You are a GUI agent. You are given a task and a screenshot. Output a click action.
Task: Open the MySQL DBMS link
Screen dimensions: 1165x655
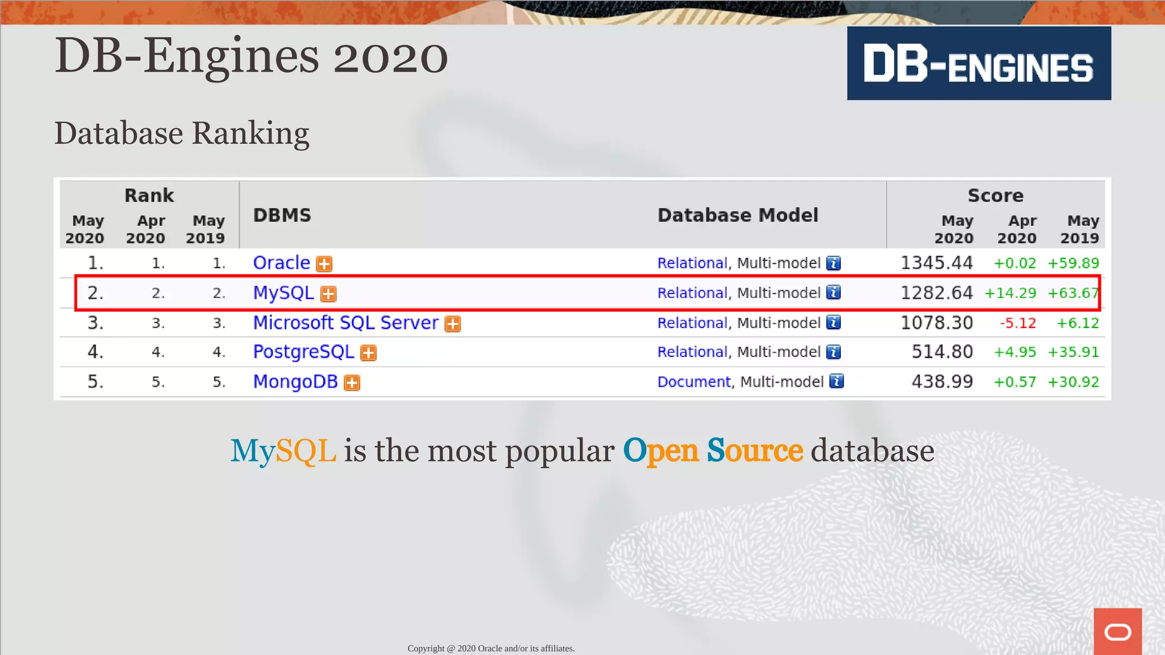(283, 293)
